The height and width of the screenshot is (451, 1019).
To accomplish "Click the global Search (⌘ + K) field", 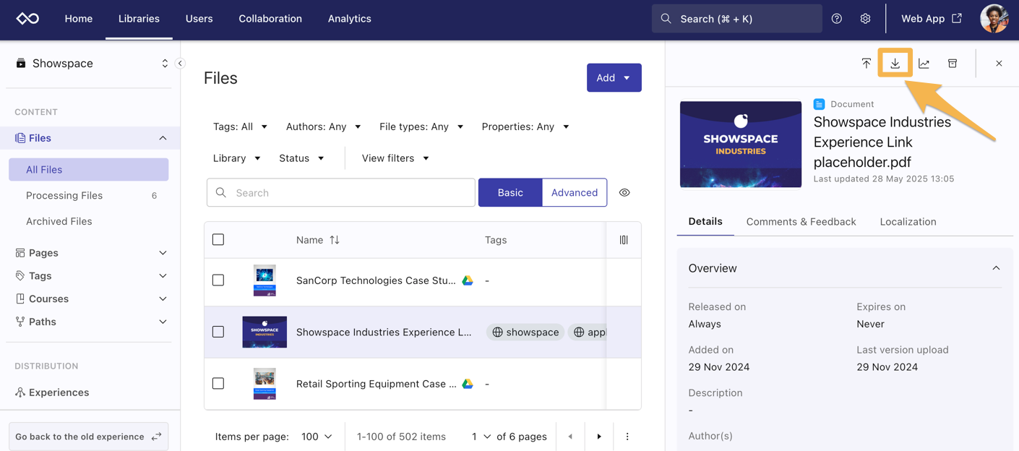I will pyautogui.click(x=737, y=19).
